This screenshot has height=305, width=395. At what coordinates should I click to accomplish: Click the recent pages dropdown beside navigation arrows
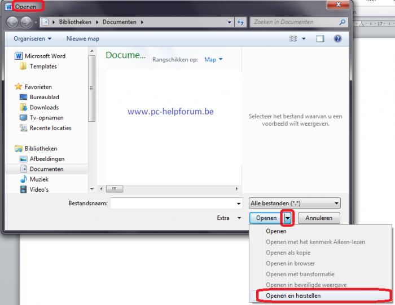[x=36, y=22]
